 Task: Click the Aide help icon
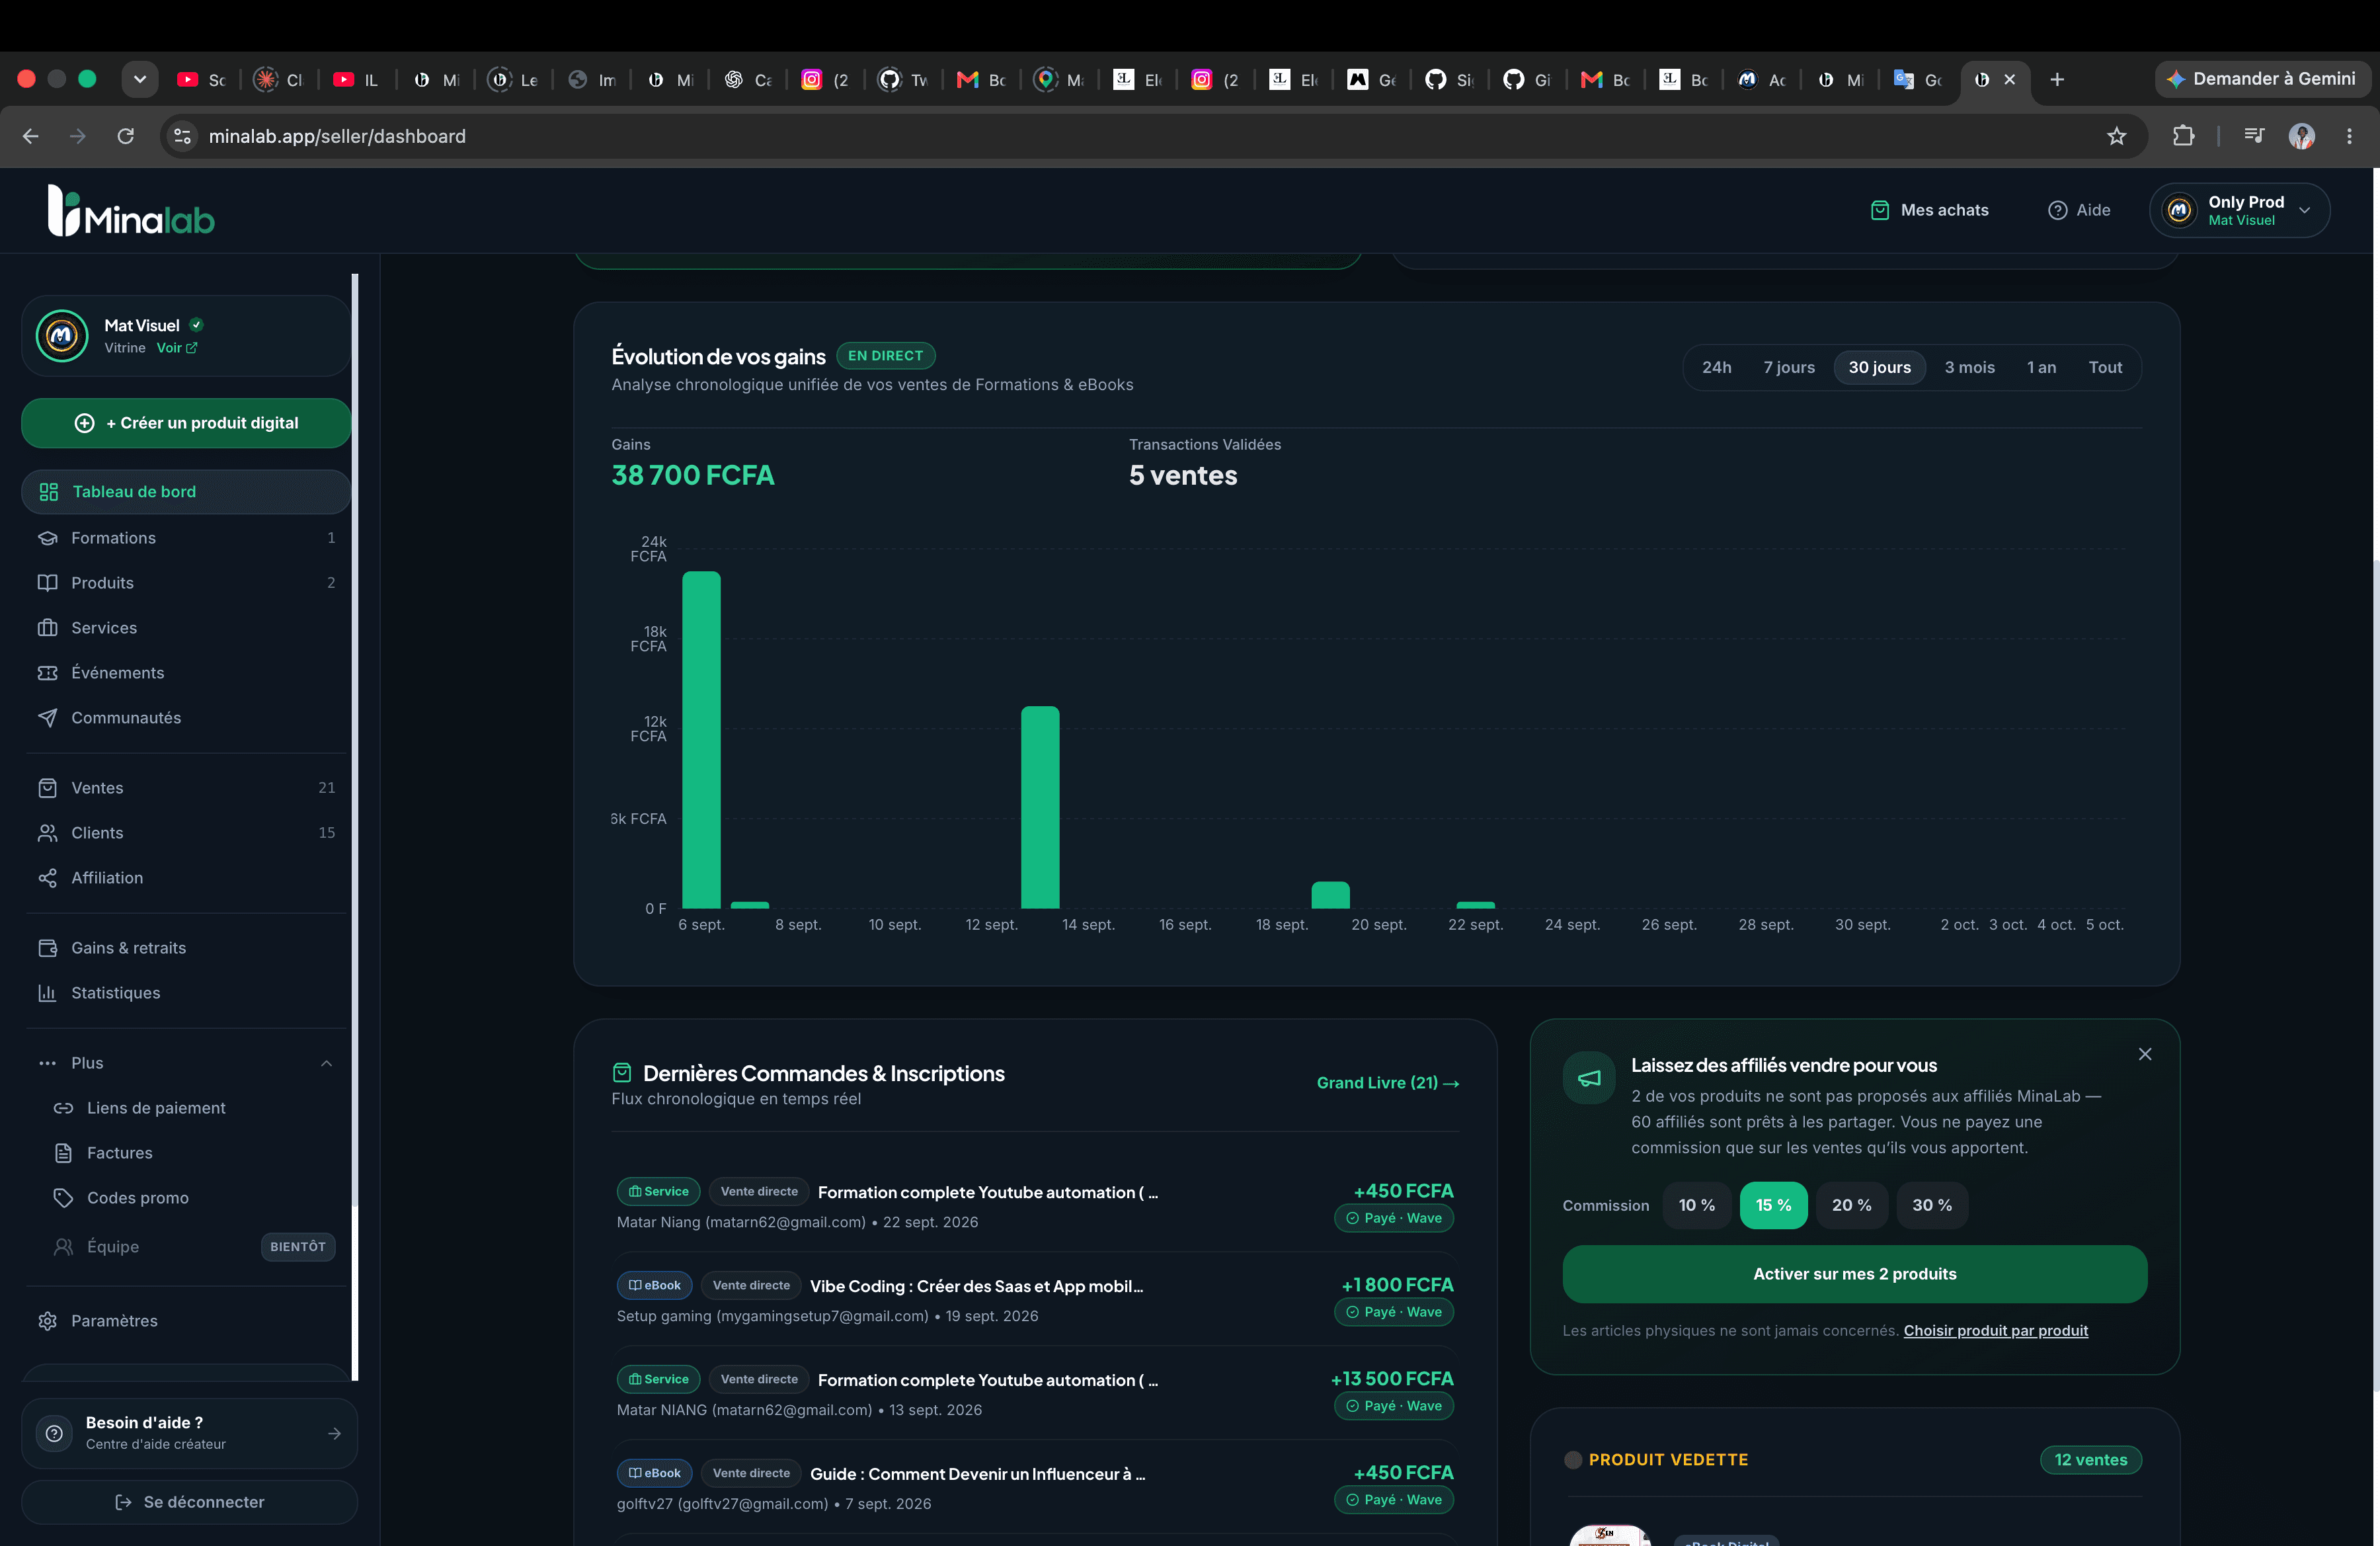coord(2057,210)
